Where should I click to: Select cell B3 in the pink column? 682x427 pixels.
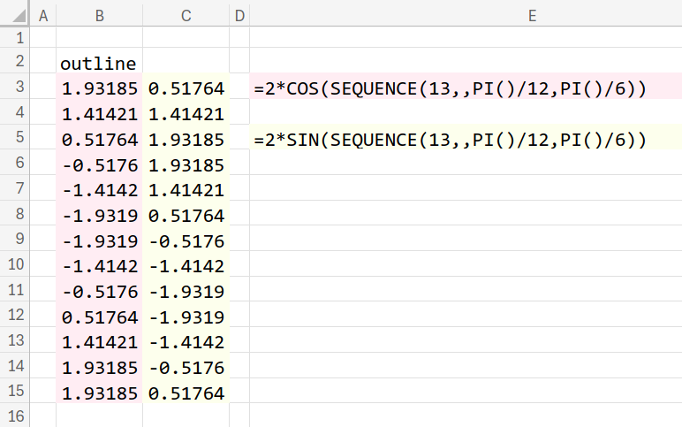click(99, 89)
